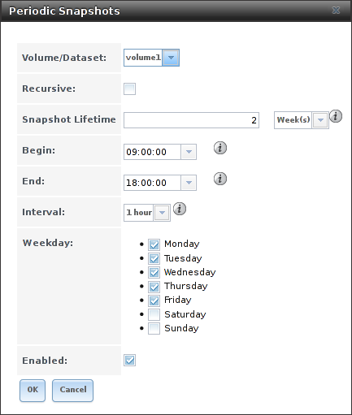
Task: Toggle the Enabled checkbox
Action: pos(129,361)
